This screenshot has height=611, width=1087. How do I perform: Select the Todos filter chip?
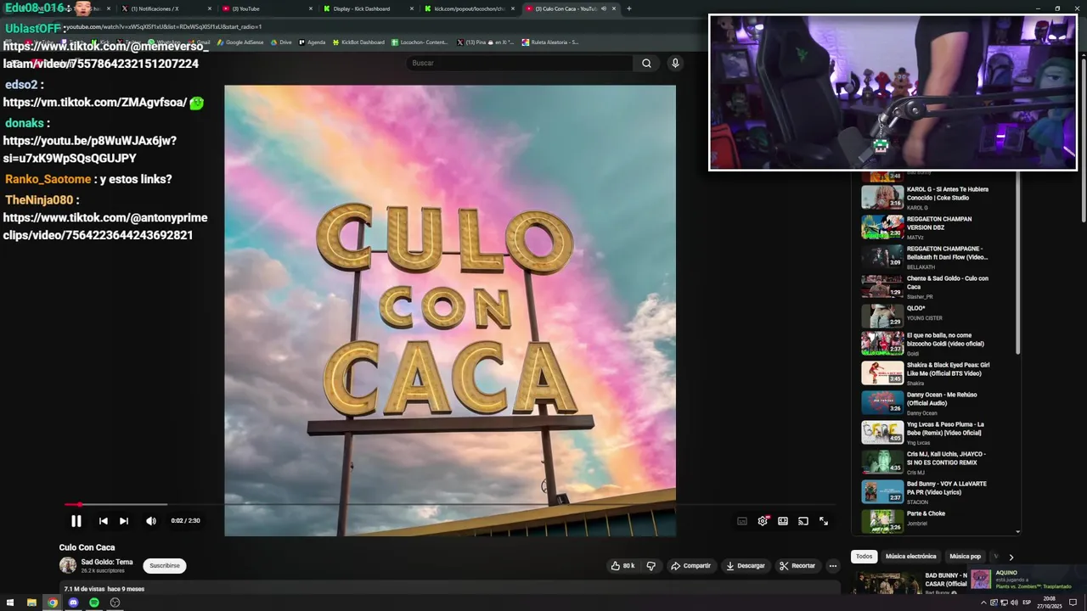pos(864,557)
